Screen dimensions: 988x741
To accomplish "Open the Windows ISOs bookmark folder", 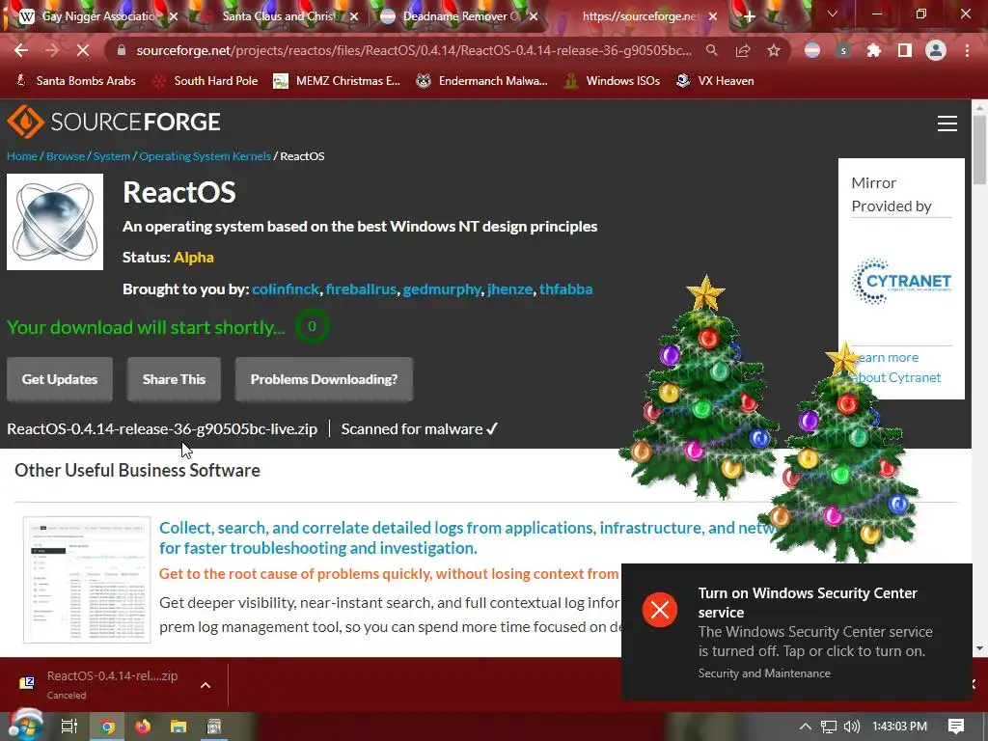I will (x=612, y=81).
